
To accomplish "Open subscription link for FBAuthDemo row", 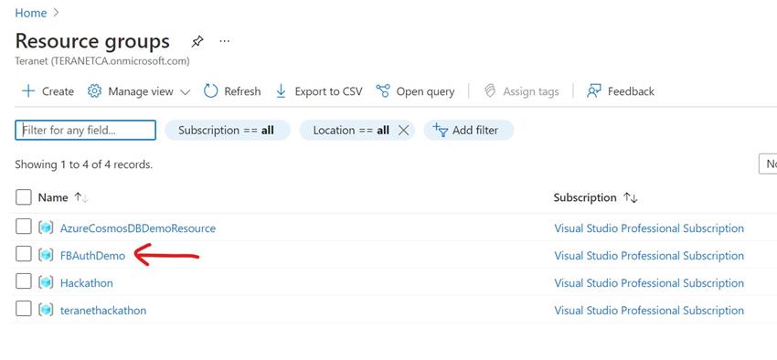I will coord(649,256).
